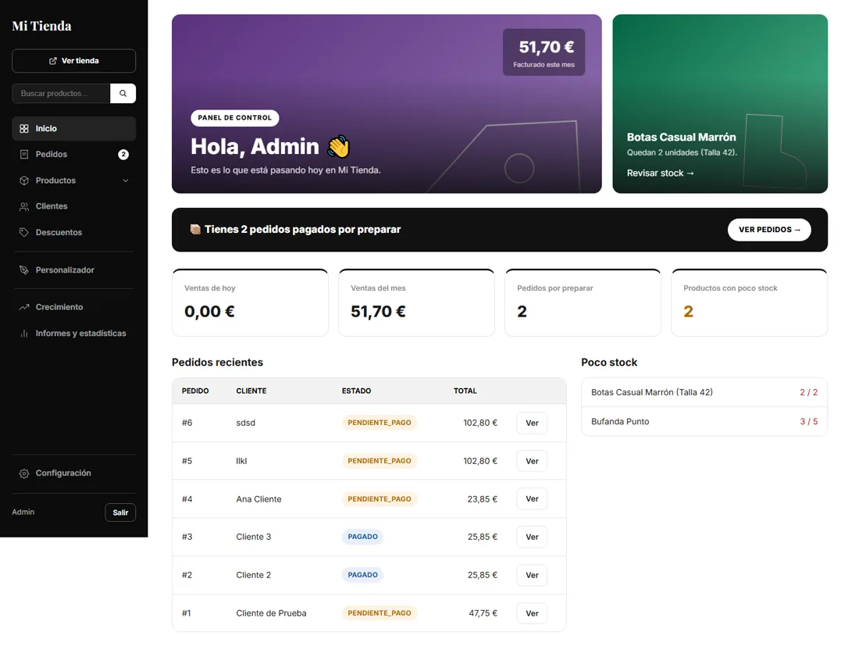Open the Descuentos section

point(74,232)
